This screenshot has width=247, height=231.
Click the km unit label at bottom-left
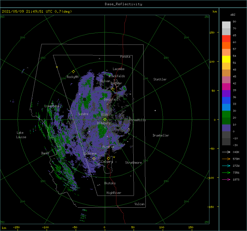(x=4, y=228)
